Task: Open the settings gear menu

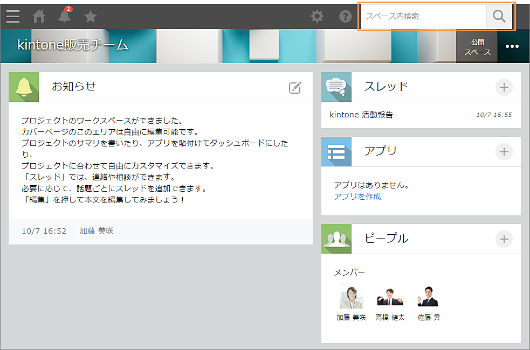Action: (317, 16)
